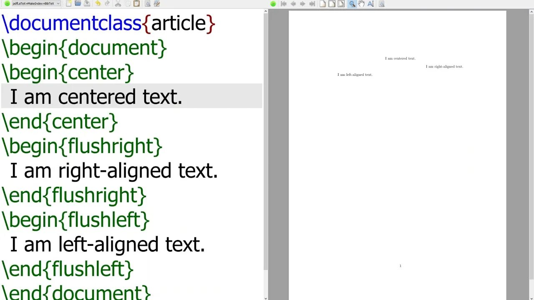The width and height of the screenshot is (534, 300).
Task: Select the hand scroll tool in preview
Action: click(361, 4)
